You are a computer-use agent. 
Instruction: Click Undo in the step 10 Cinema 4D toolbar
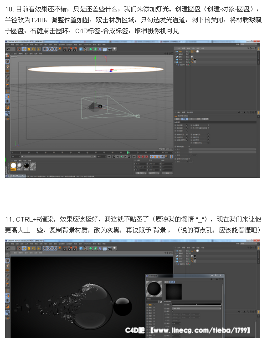click(8, 49)
